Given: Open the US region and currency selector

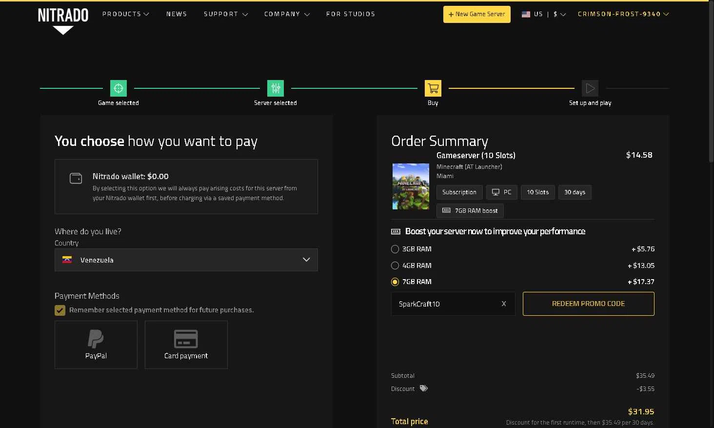Looking at the screenshot, I should [x=543, y=14].
